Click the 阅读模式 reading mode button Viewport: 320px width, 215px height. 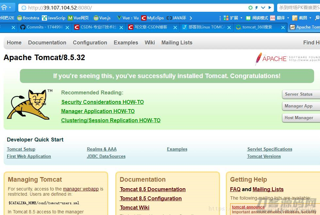click(x=257, y=18)
